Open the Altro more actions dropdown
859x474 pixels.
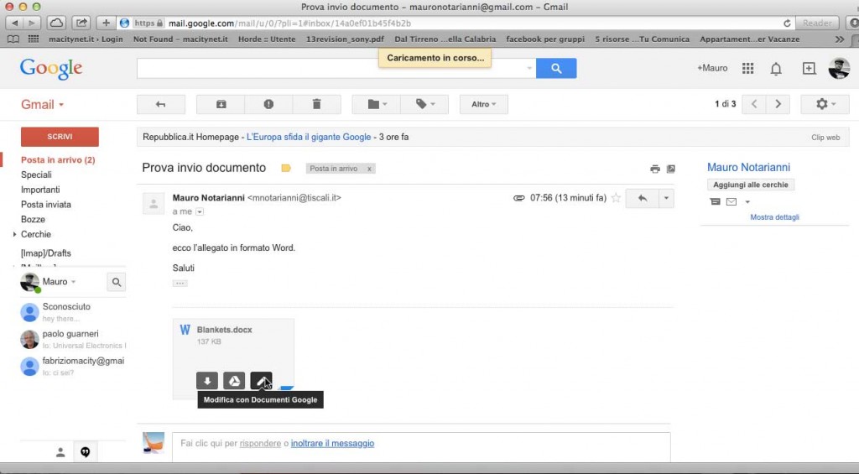click(x=484, y=104)
